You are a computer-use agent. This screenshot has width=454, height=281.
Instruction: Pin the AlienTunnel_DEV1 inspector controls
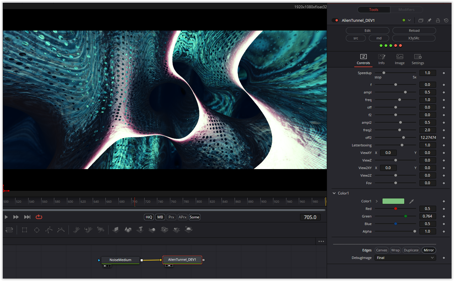(x=429, y=20)
